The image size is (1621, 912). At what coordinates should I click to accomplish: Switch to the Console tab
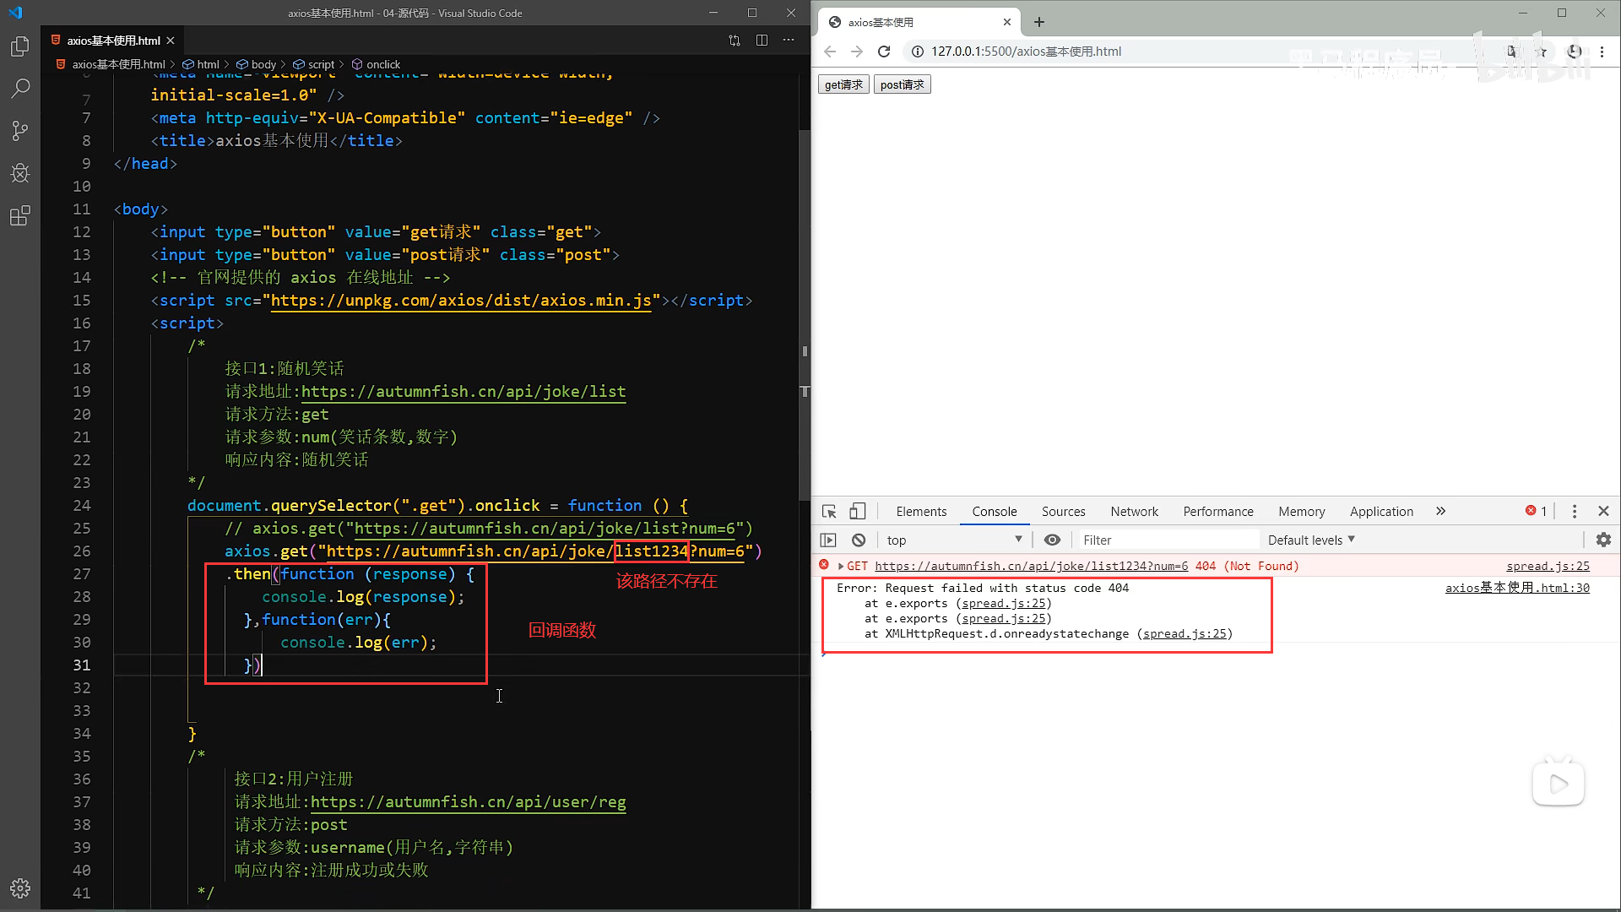(994, 511)
